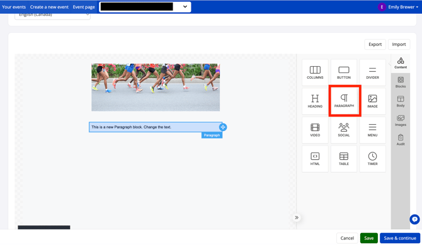Click the green Save button
This screenshot has height=245, width=422.
click(368, 238)
